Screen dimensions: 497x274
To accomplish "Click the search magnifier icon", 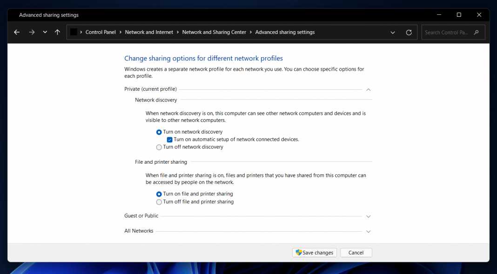I will (476, 32).
